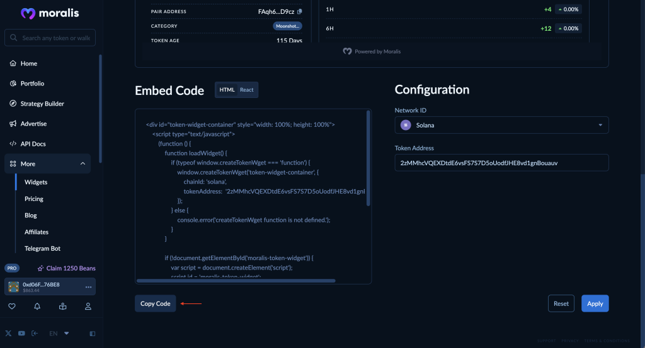Click the Reset button
Image resolution: width=645 pixels, height=348 pixels.
(561, 303)
